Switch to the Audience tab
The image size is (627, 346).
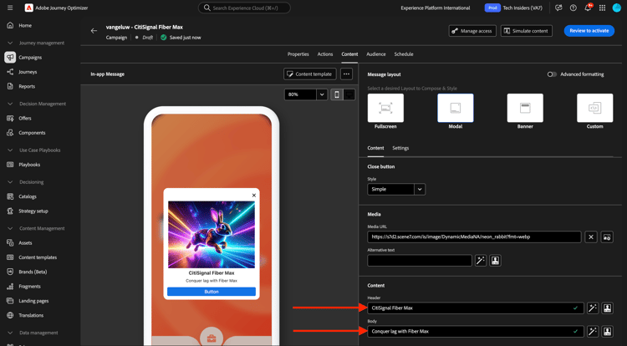click(x=376, y=54)
